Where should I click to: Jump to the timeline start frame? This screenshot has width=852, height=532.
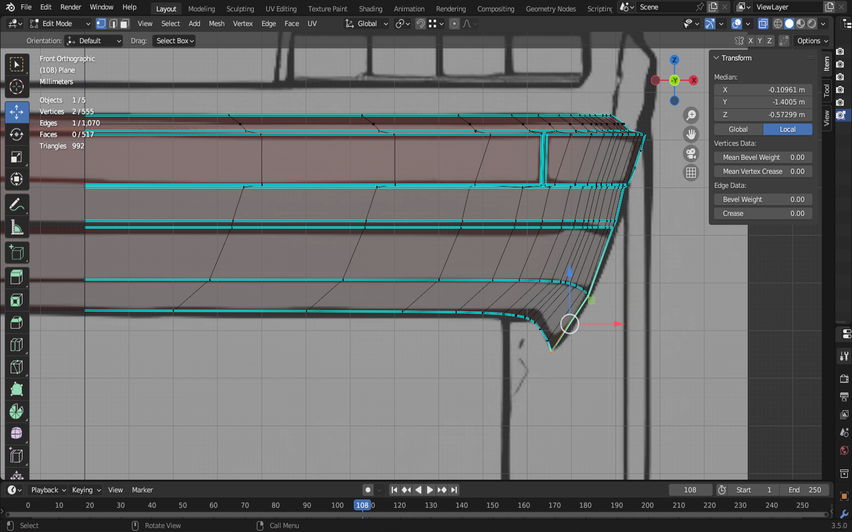click(x=394, y=489)
